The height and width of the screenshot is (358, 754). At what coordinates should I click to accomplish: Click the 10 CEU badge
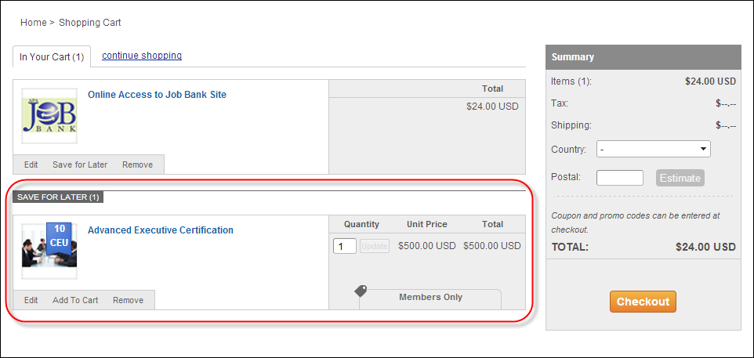pyautogui.click(x=59, y=236)
